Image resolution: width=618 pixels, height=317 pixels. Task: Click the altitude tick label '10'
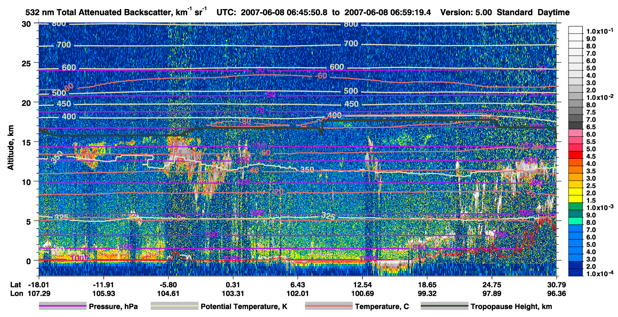pyautogui.click(x=27, y=182)
